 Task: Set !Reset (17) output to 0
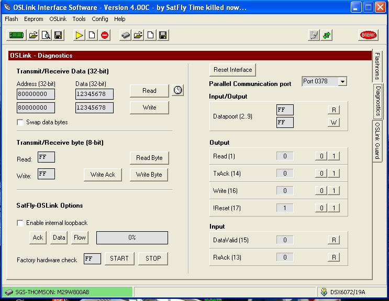pyautogui.click(x=322, y=208)
